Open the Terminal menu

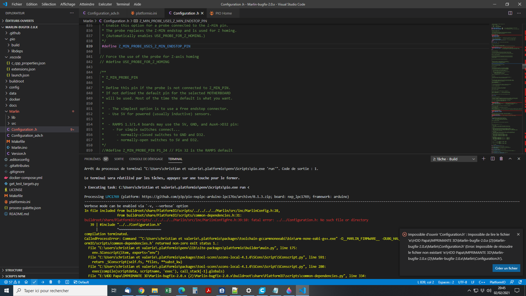122,4
